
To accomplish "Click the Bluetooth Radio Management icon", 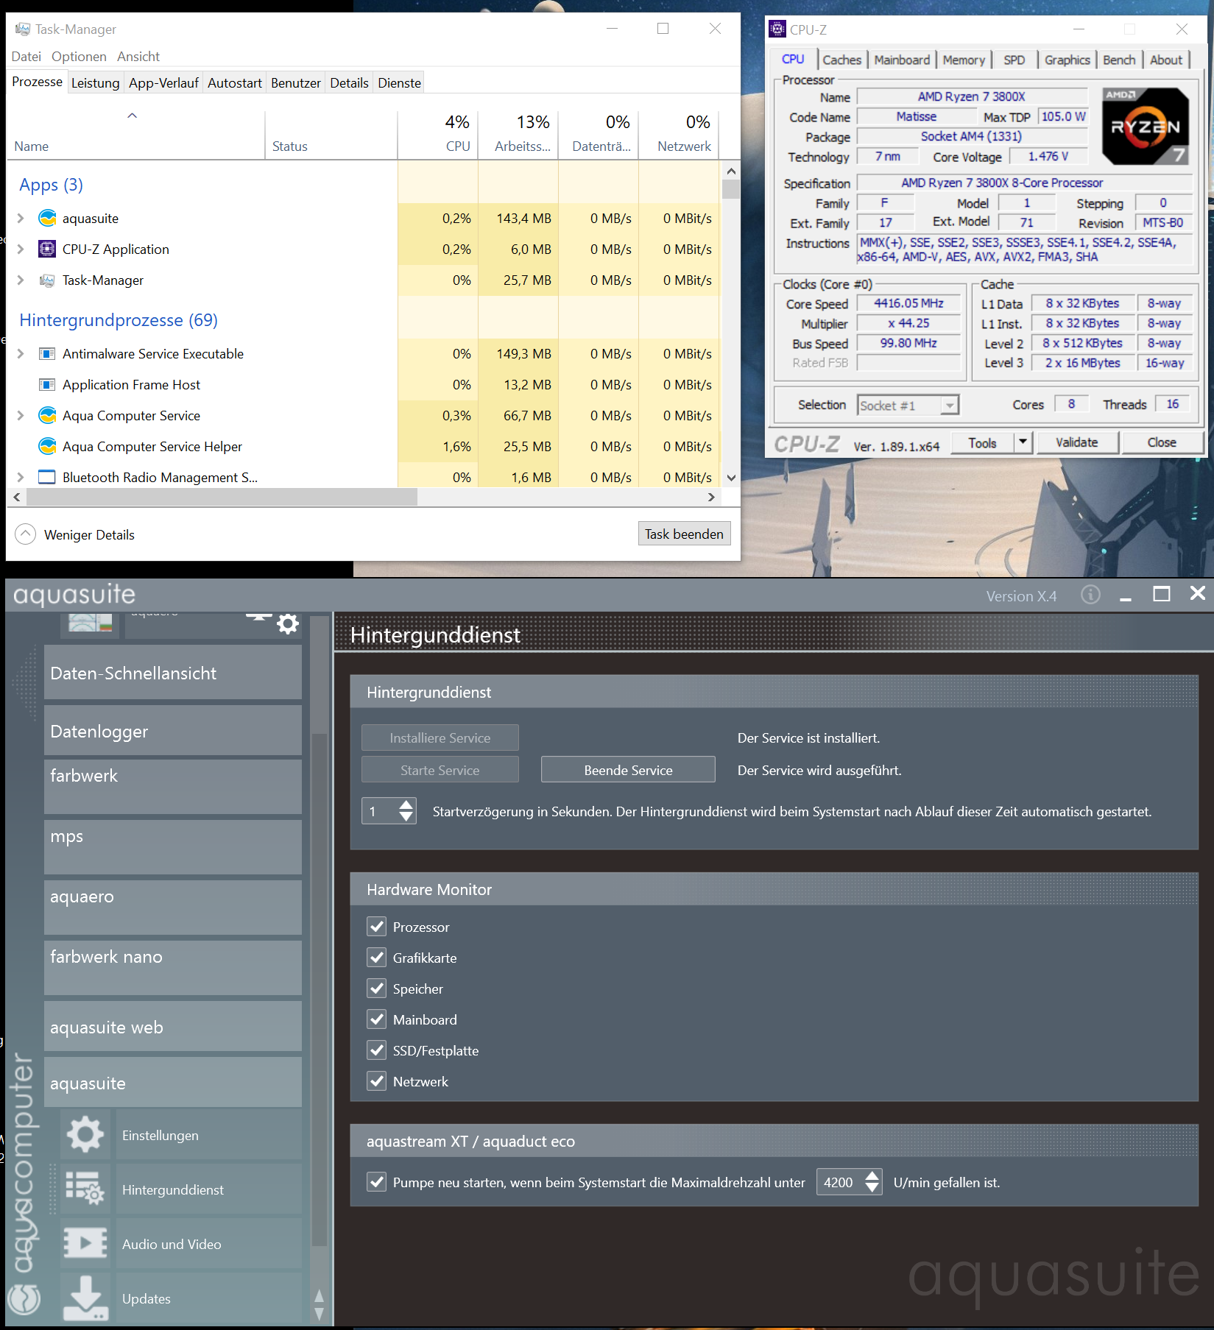I will point(47,477).
